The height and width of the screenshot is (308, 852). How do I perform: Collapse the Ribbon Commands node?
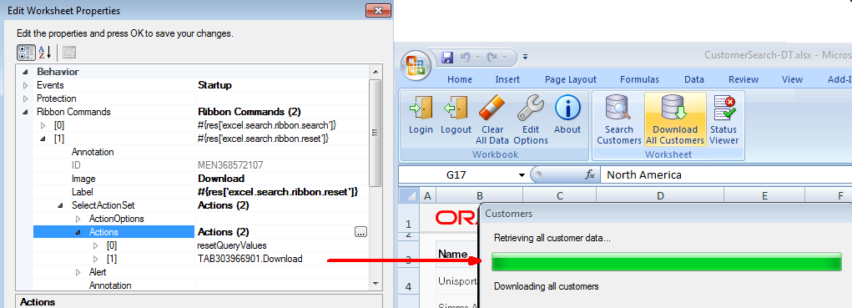click(x=25, y=112)
